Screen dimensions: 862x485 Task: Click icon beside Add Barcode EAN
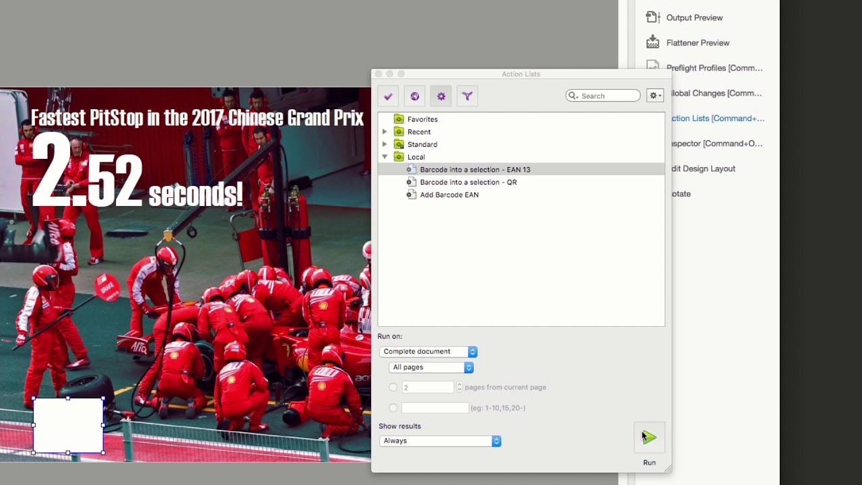[x=411, y=195]
